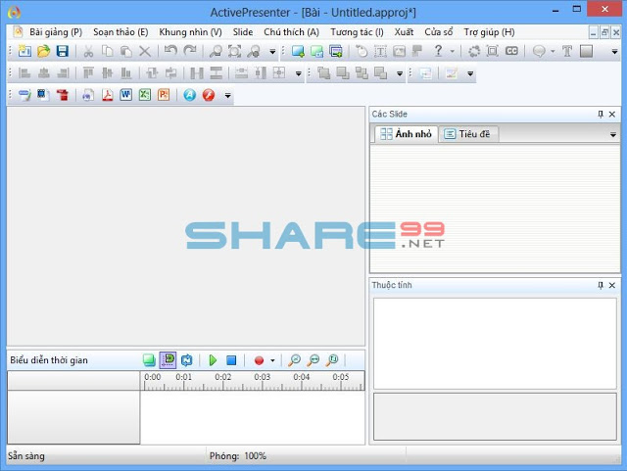Viewport: 627px width, 471px height.
Task: Click the Redo arrow icon
Action: coord(189,51)
